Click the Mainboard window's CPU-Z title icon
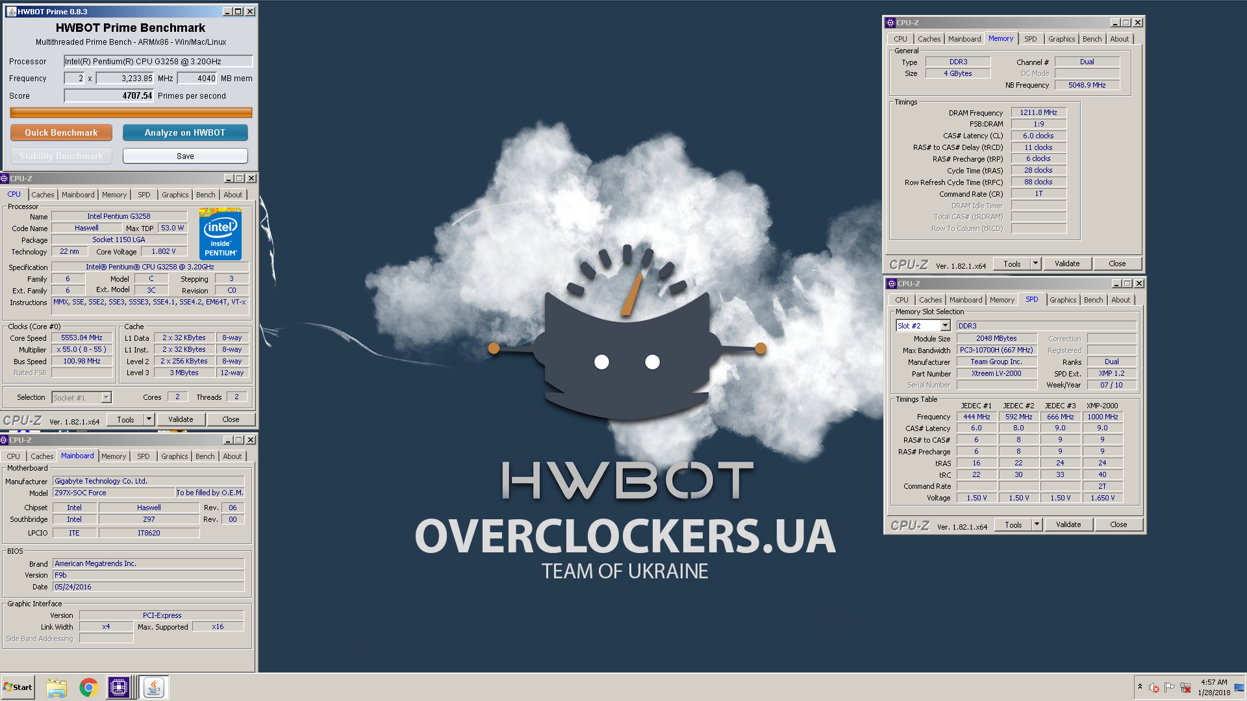Viewport: 1247px width, 701px height. (4, 440)
